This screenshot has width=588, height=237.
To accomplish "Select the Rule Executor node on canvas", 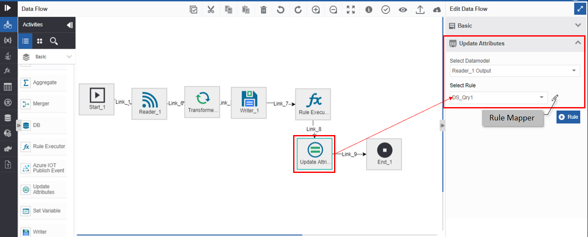I will (x=313, y=104).
